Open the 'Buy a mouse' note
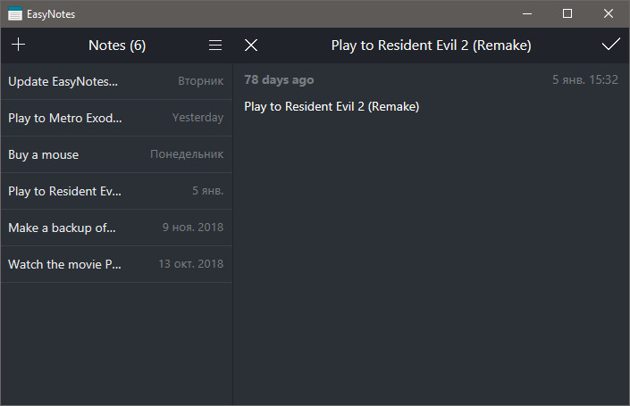Viewport: 630px width, 406px height. click(116, 154)
